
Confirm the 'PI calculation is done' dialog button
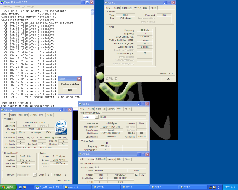(x=70, y=90)
